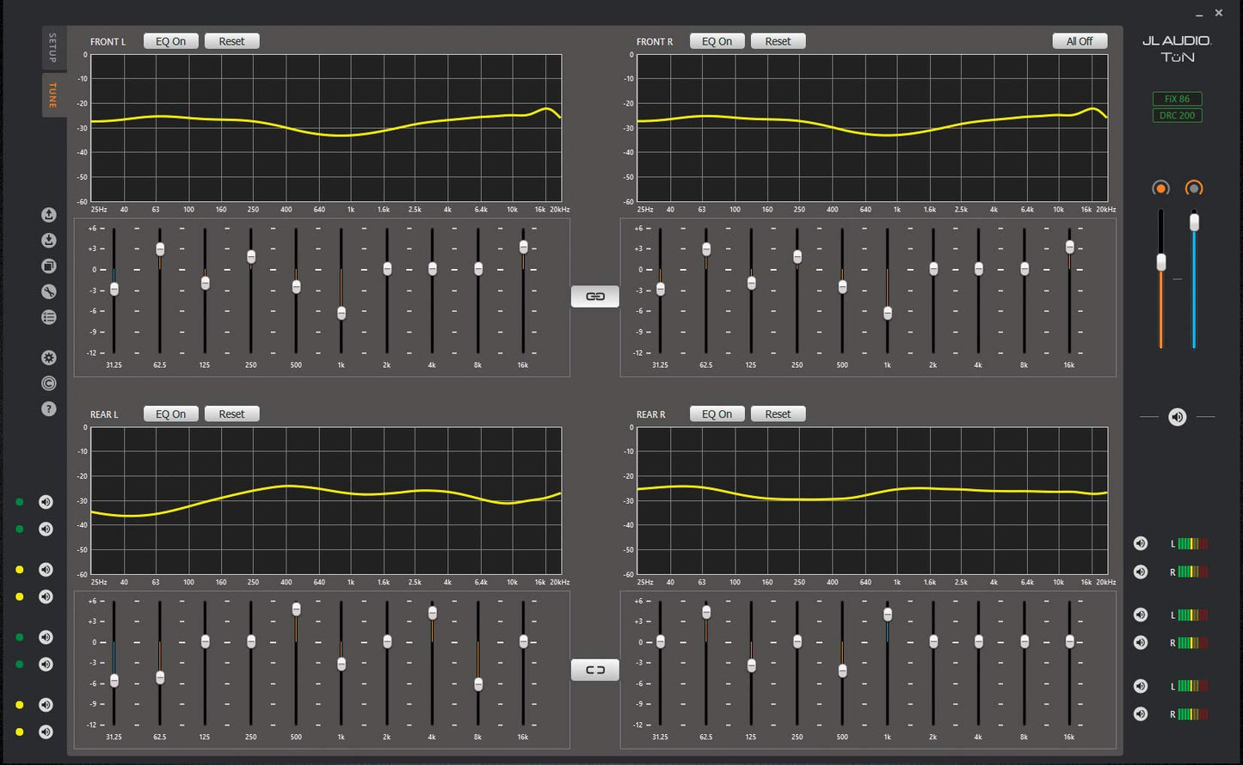Open the gear settings icon
The height and width of the screenshot is (765, 1243).
49,358
